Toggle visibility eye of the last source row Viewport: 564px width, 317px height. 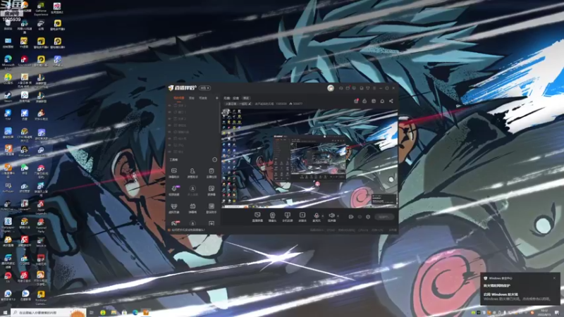click(170, 151)
